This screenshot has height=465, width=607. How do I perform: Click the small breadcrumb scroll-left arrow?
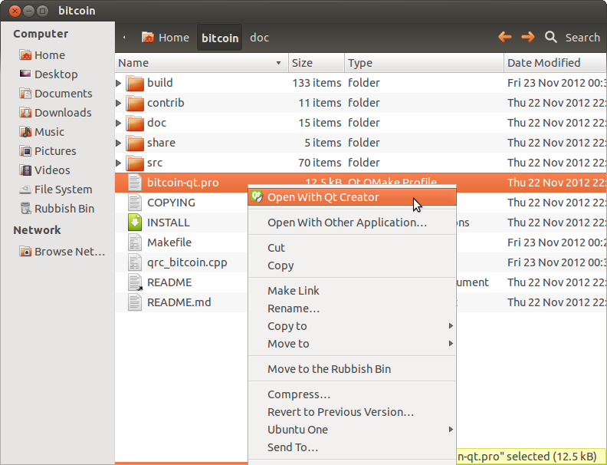(124, 38)
